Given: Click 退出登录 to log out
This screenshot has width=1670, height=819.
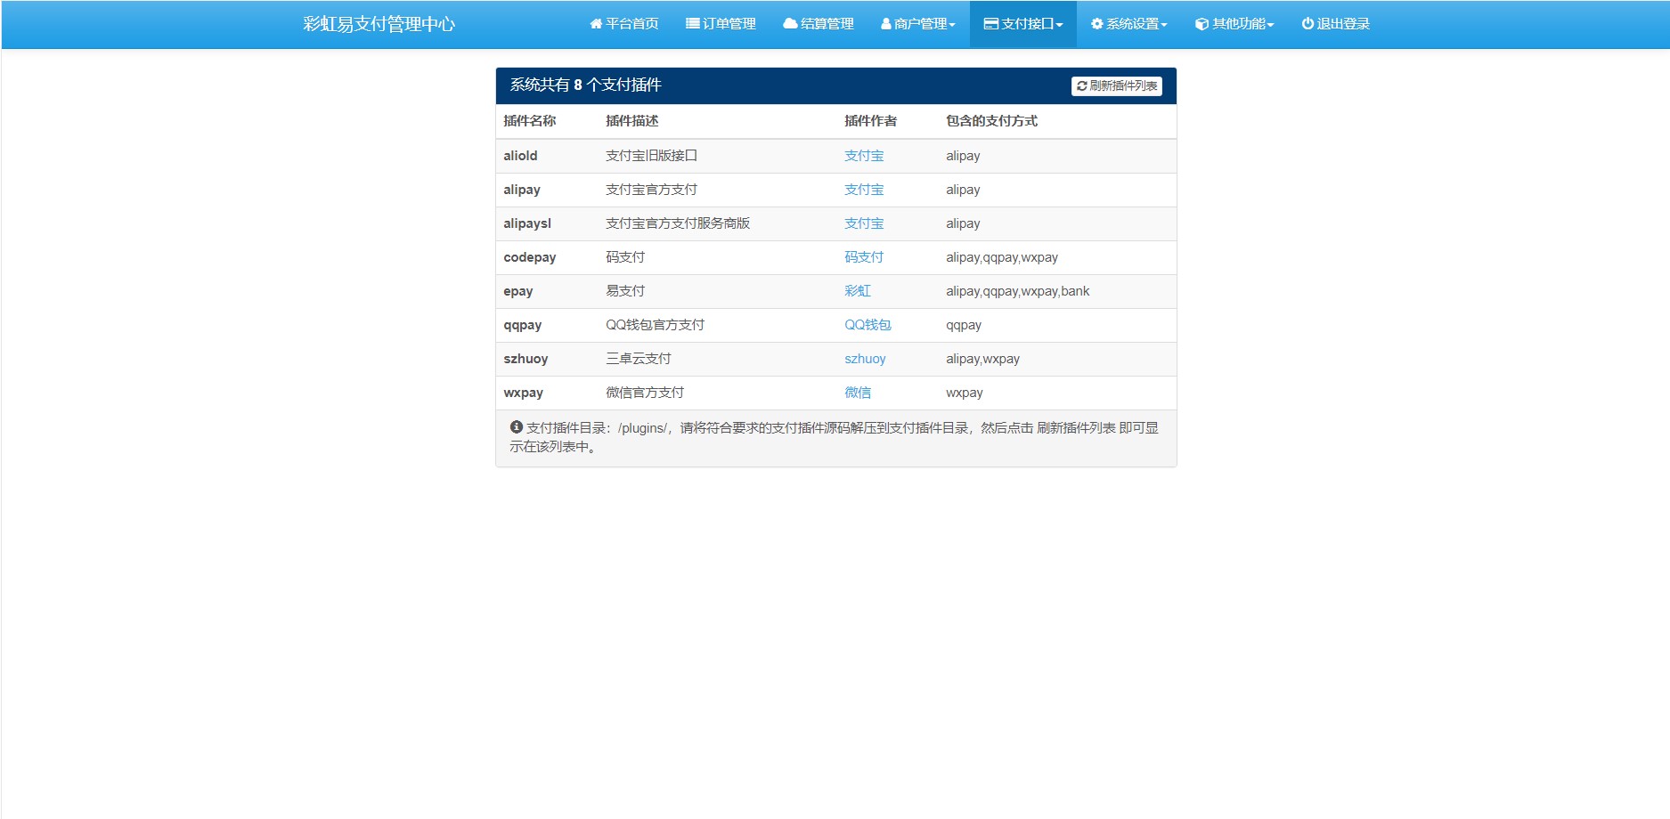Looking at the screenshot, I should 1336,24.
